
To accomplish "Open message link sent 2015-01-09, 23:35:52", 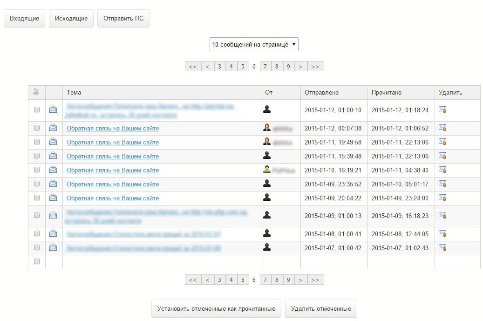I will (x=113, y=184).
